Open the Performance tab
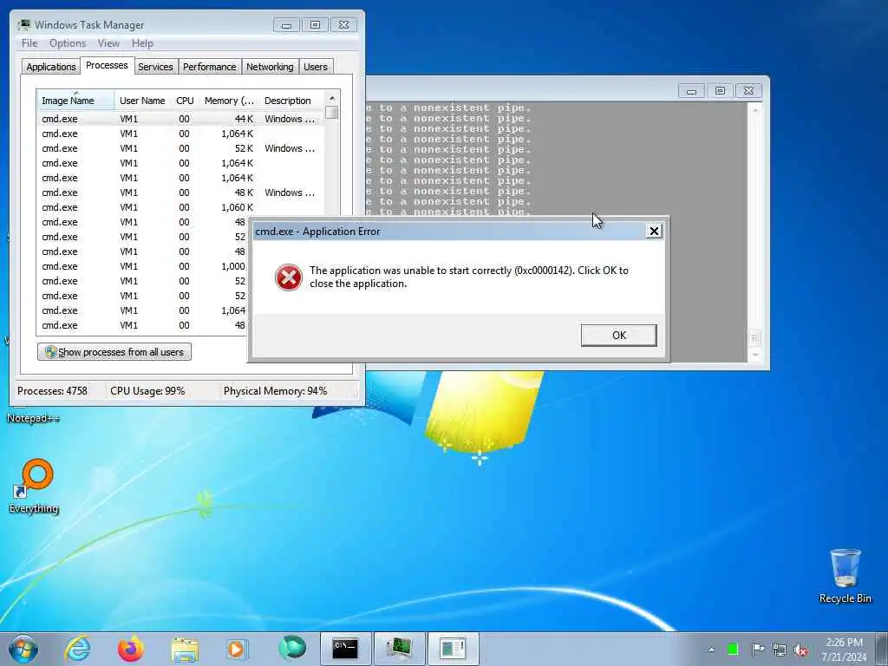The image size is (888, 666). (x=210, y=67)
